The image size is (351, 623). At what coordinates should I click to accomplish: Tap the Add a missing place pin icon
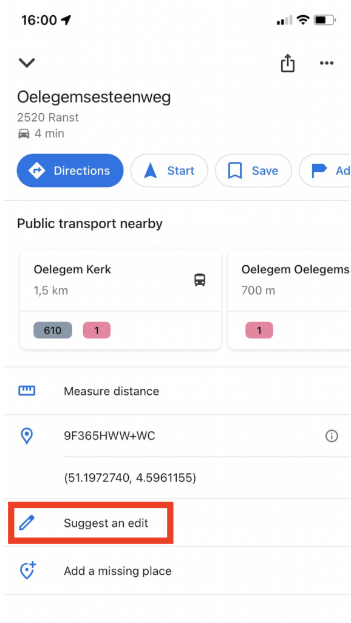[x=27, y=571]
